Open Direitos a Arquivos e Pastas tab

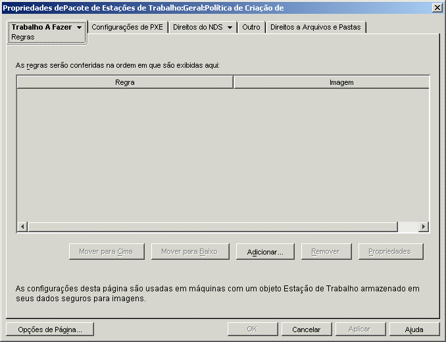click(x=316, y=27)
